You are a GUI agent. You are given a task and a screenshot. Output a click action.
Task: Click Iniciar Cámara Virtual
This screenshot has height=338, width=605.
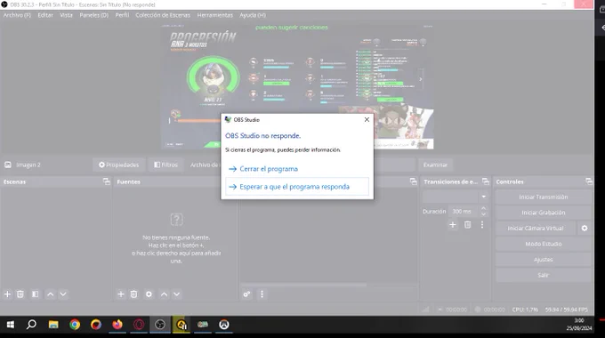[536, 228]
